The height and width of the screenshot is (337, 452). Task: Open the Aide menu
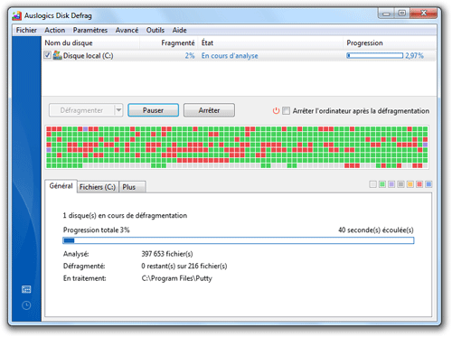point(179,30)
